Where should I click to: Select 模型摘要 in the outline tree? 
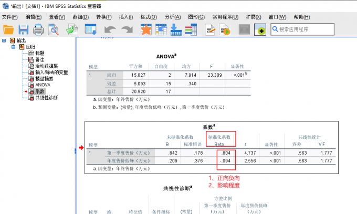45,78
